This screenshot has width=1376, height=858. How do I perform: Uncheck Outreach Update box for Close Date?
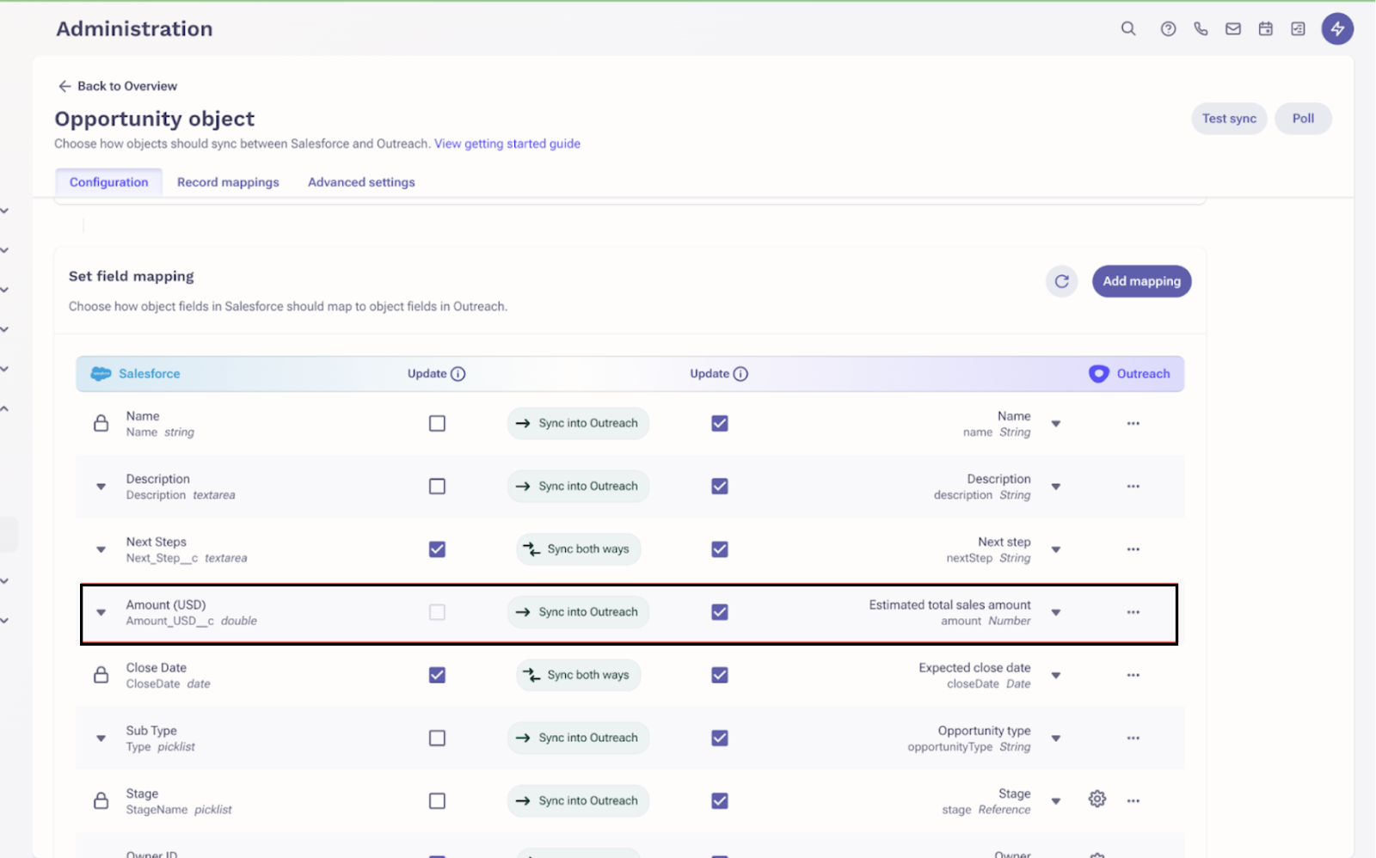pos(720,675)
